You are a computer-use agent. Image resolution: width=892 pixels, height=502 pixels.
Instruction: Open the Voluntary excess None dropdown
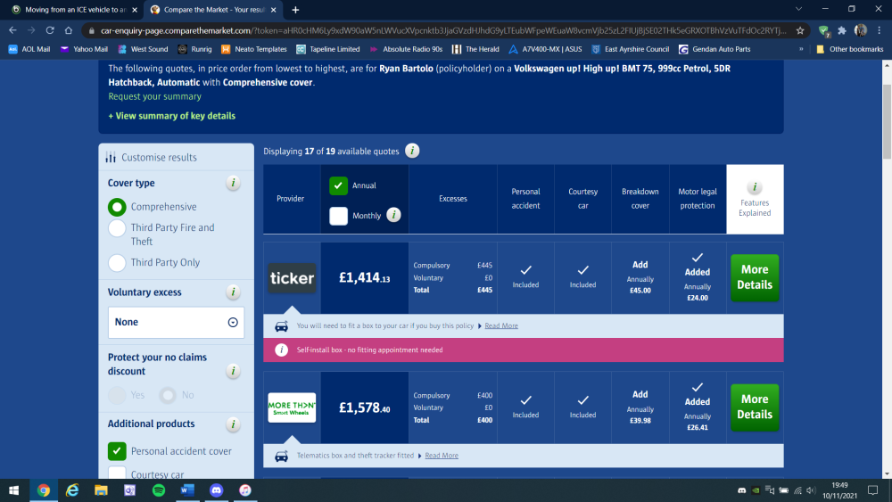(176, 323)
